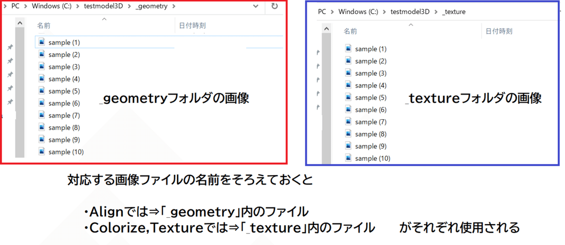Click sample (2) image icon in _geometry window
Screen dimensions: 565x245
[42, 54]
